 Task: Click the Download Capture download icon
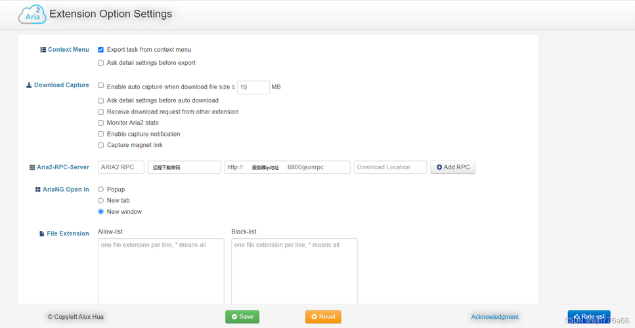pyautogui.click(x=29, y=85)
